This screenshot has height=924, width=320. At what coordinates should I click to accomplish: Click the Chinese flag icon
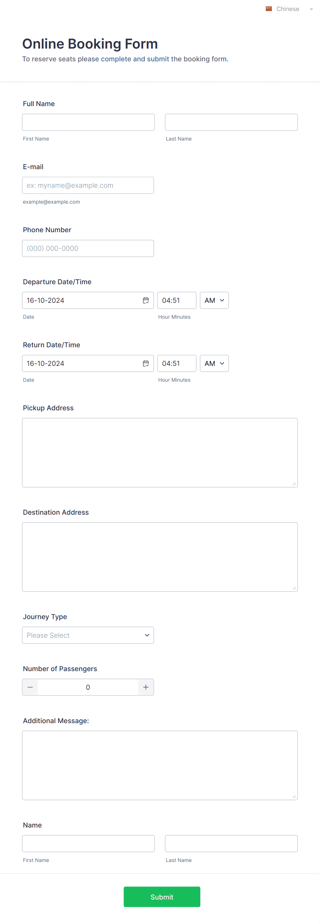click(x=268, y=9)
